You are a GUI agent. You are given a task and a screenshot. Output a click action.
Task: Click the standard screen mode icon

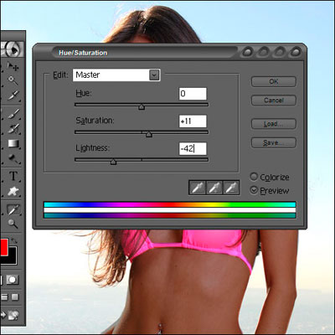4,297
